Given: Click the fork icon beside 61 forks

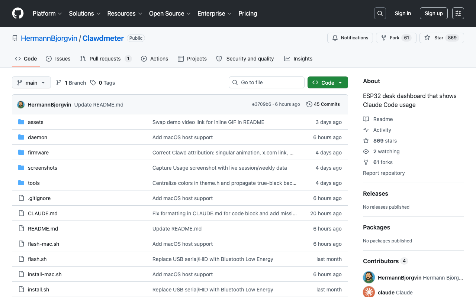Looking at the screenshot, I should tap(366, 162).
